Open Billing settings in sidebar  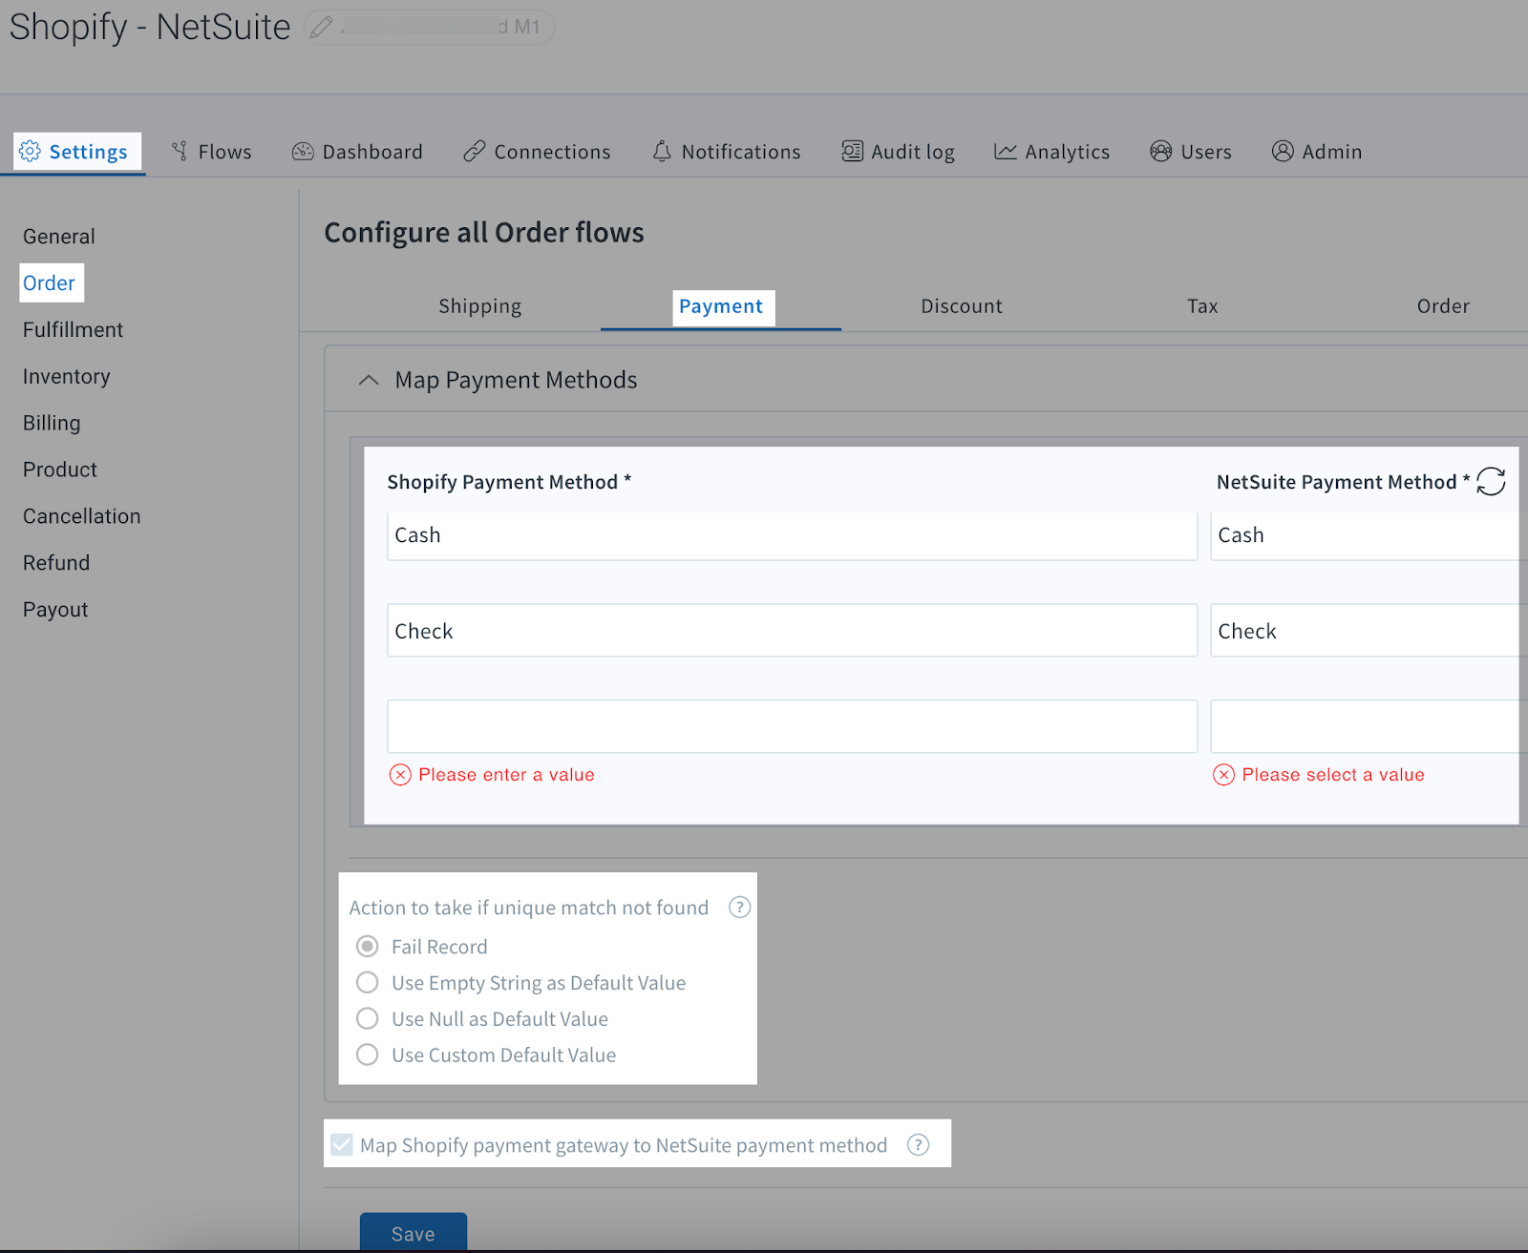tap(52, 423)
